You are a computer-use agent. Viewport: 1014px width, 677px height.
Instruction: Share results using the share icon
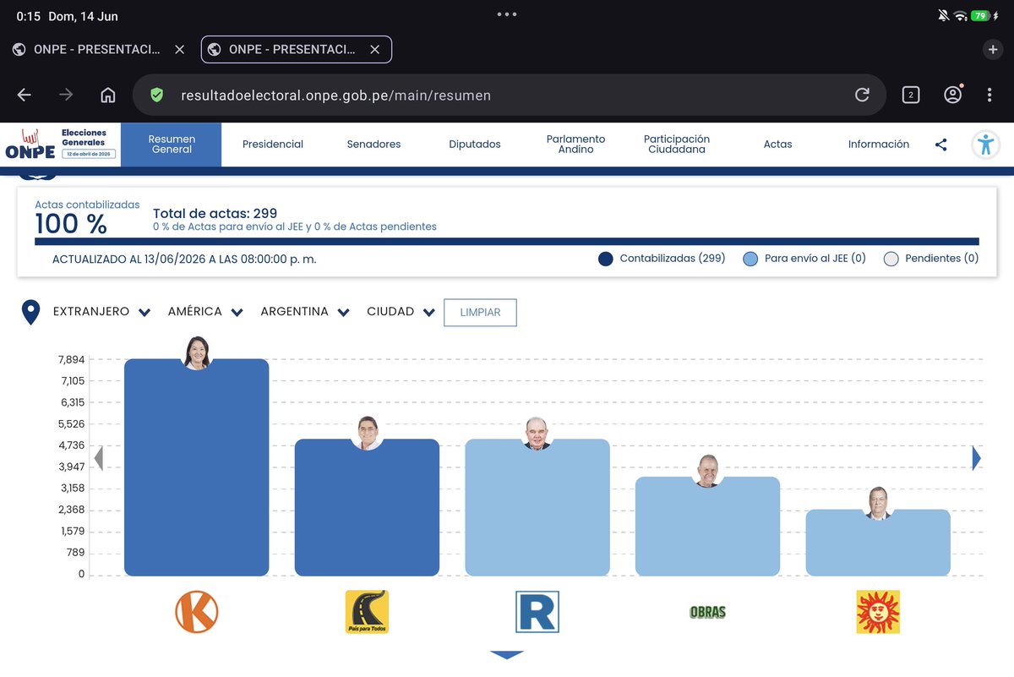click(x=941, y=145)
